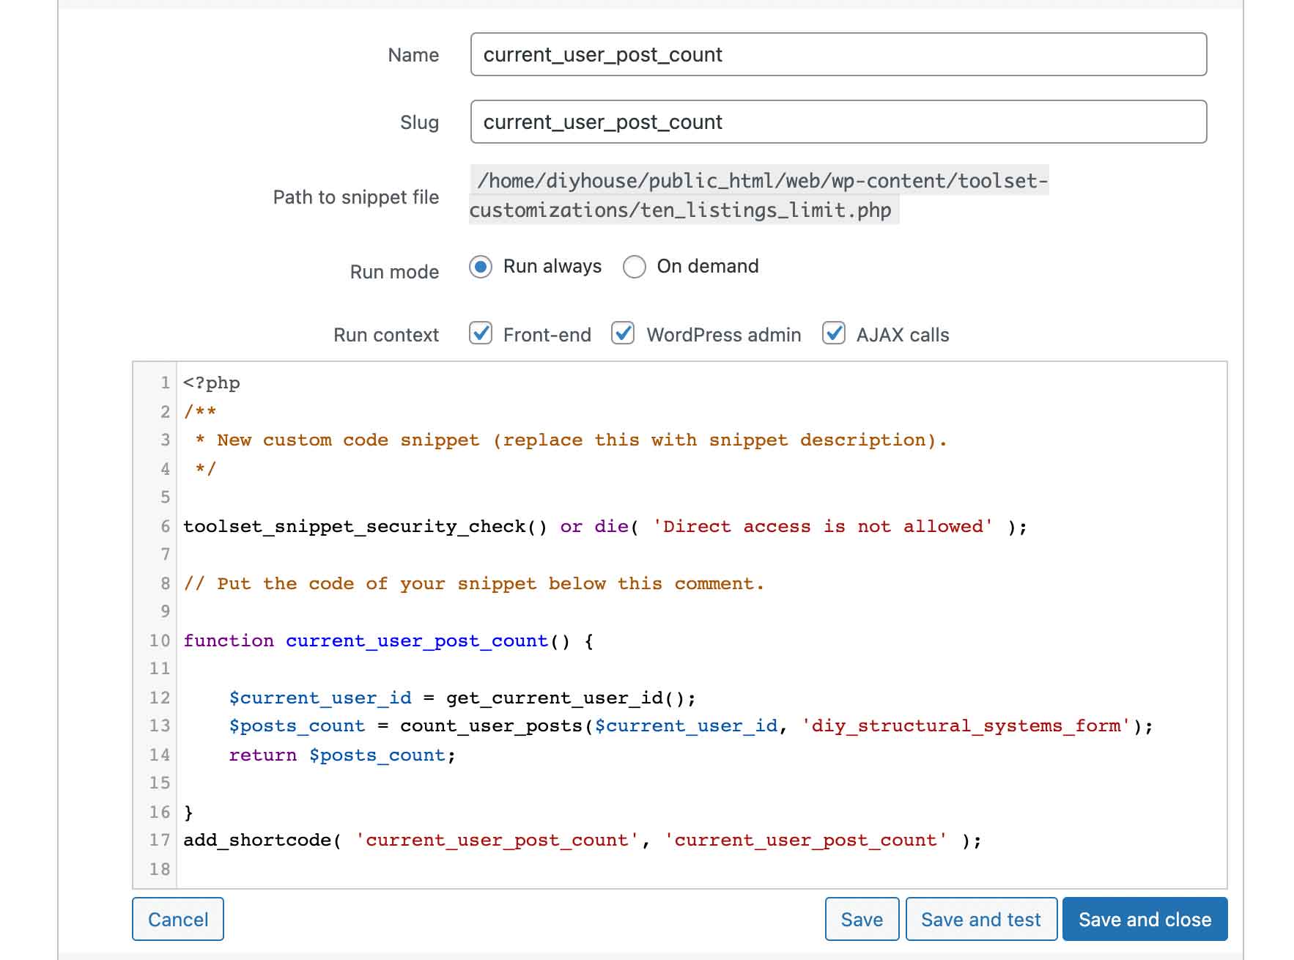Click the count_user_posts code line
Image resolution: width=1294 pixels, height=960 pixels.
tap(691, 726)
